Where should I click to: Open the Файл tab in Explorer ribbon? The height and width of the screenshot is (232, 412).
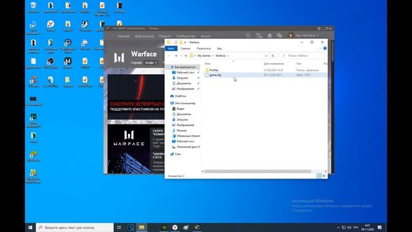click(171, 48)
